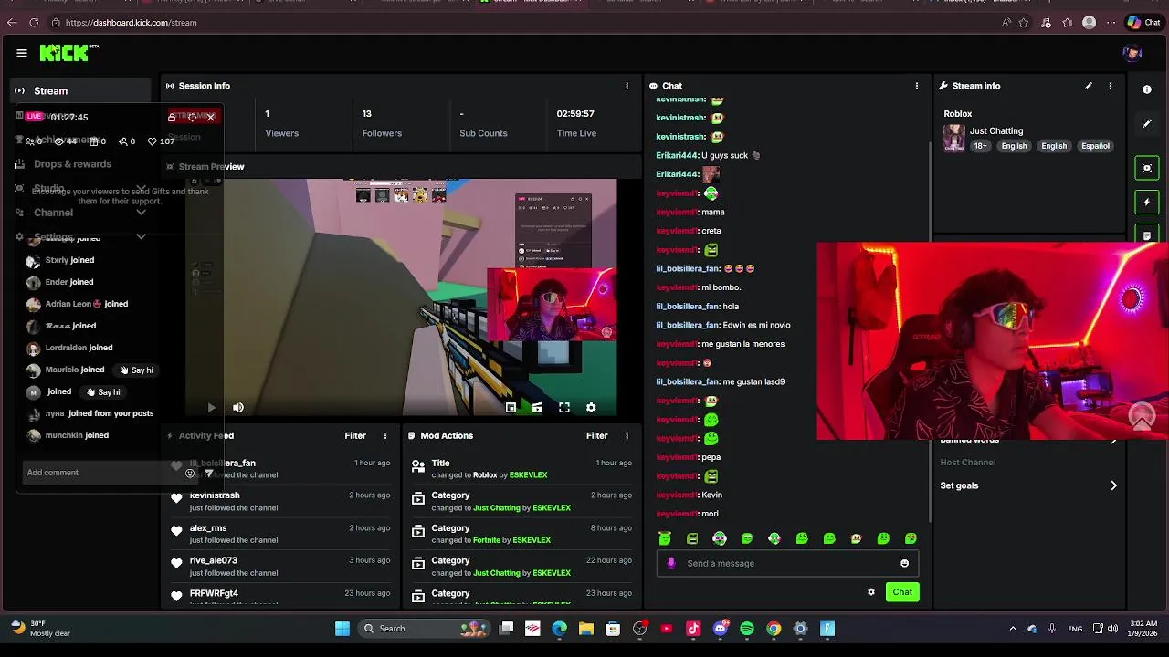Reload the browser page
This screenshot has height=657, width=1169.
[x=34, y=23]
